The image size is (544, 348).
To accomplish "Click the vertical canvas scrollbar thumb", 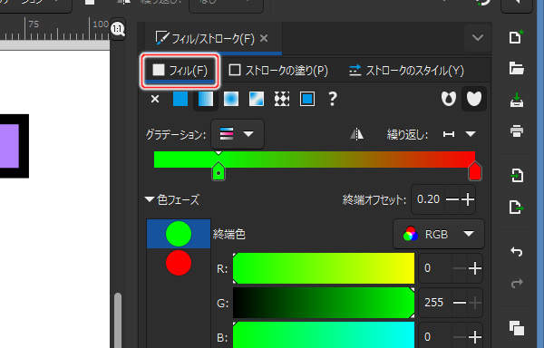I will click(x=118, y=320).
